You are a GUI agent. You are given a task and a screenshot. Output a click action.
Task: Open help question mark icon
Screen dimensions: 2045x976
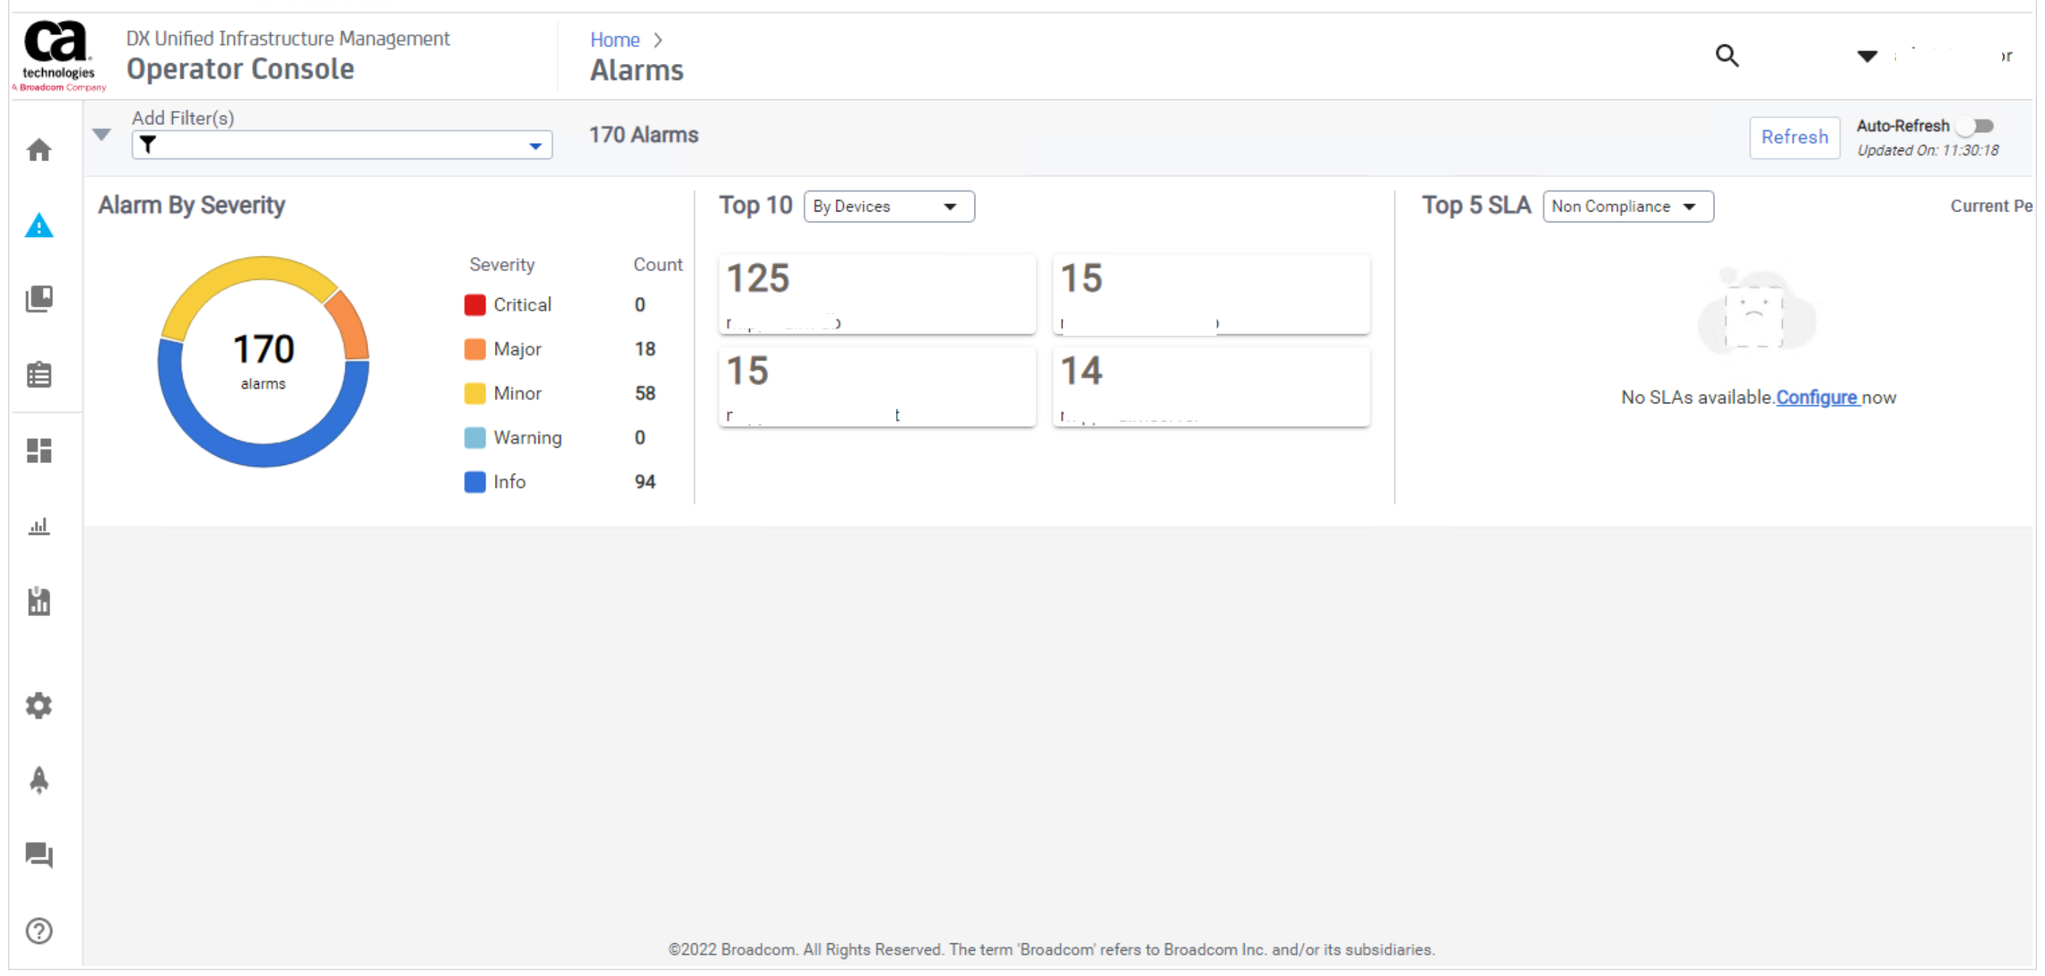click(39, 931)
